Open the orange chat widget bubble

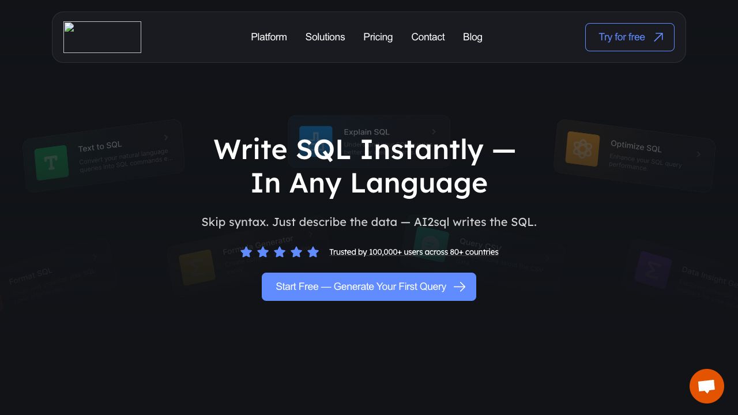[706, 386]
